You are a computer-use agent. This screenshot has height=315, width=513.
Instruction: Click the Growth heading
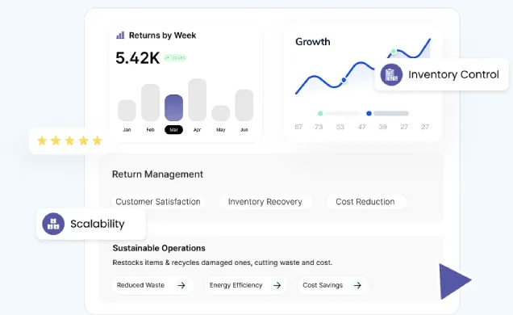click(313, 42)
